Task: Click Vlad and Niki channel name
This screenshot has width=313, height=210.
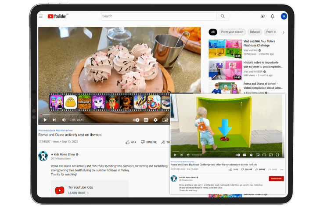Action: tap(250, 50)
